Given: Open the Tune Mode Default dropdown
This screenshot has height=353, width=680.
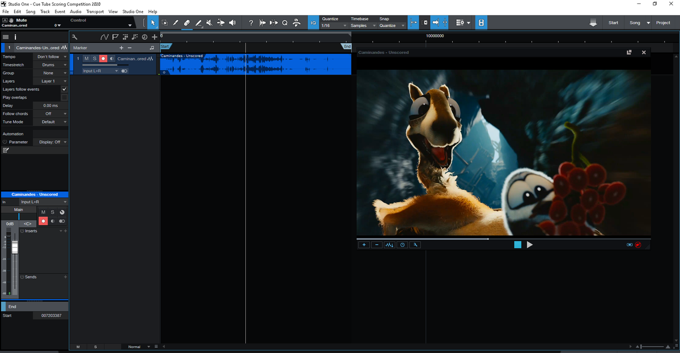Looking at the screenshot, I should pos(50,122).
